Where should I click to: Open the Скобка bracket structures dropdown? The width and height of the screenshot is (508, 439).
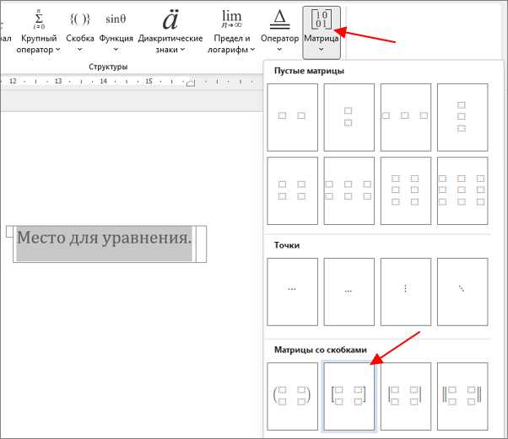pos(79,32)
